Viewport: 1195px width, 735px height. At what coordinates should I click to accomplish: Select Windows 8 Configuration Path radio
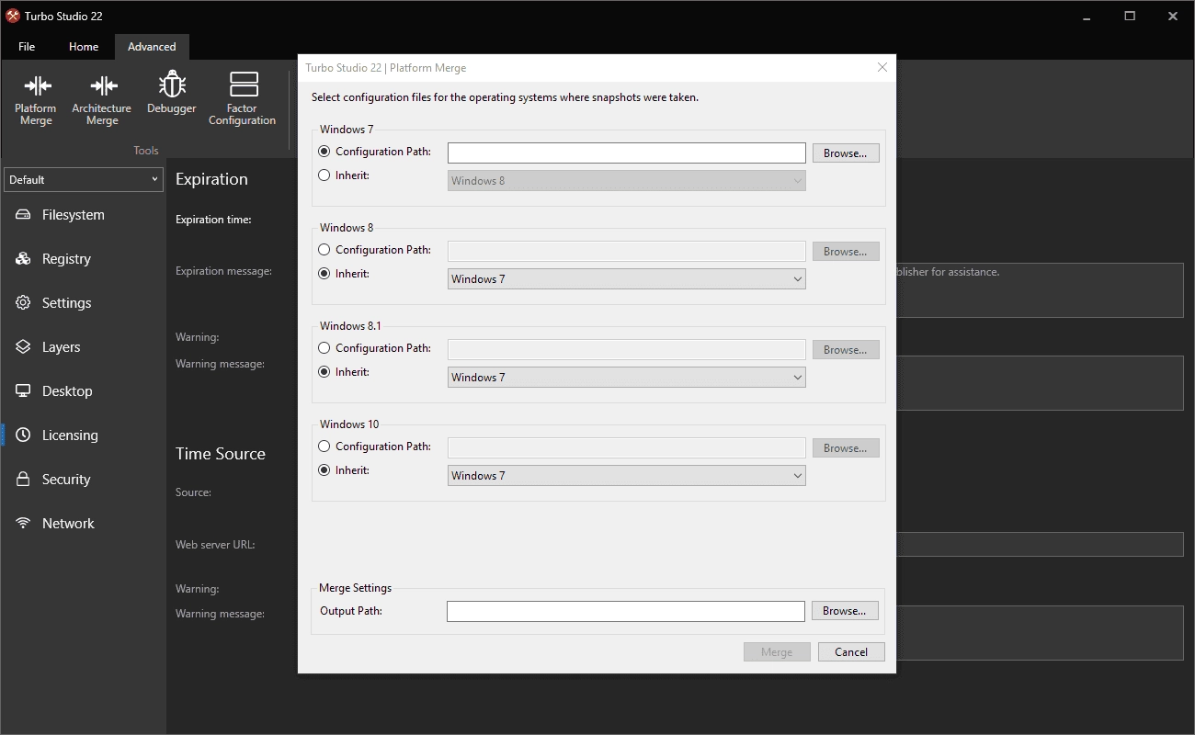point(324,250)
